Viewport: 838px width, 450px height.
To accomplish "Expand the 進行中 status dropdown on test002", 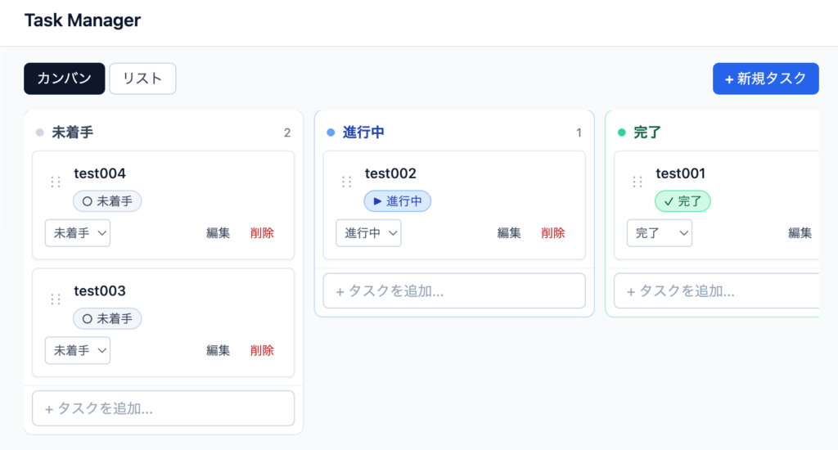I will coord(368,233).
